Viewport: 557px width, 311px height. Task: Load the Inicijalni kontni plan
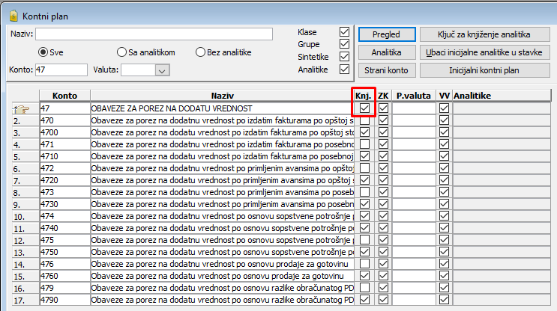click(x=484, y=70)
